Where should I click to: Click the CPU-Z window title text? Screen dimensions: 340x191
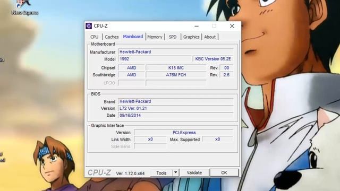(x=100, y=26)
